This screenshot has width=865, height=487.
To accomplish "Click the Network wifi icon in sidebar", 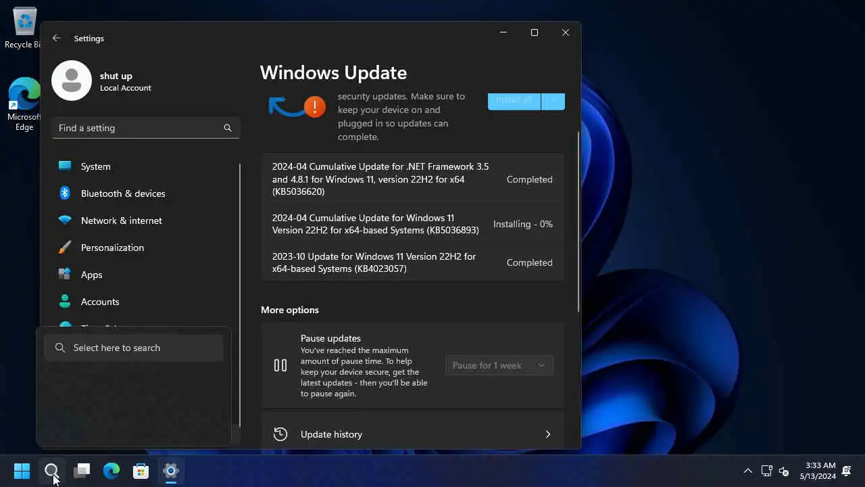I will 65,221.
